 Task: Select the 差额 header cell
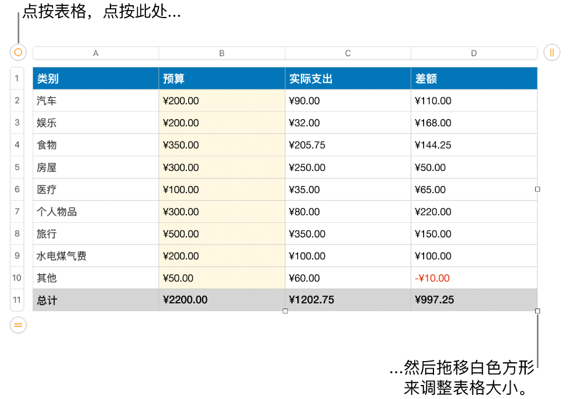click(474, 78)
